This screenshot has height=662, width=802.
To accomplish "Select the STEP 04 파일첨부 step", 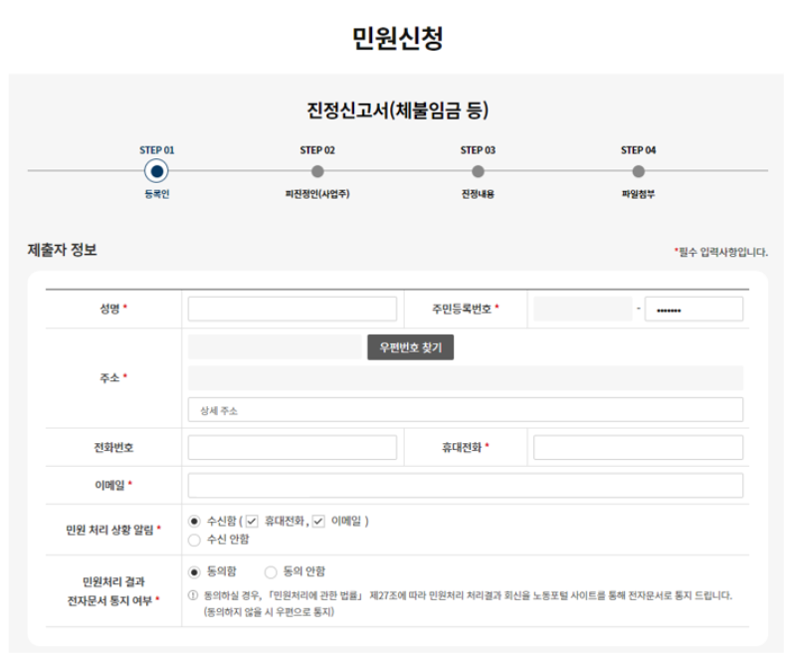I will point(638,169).
